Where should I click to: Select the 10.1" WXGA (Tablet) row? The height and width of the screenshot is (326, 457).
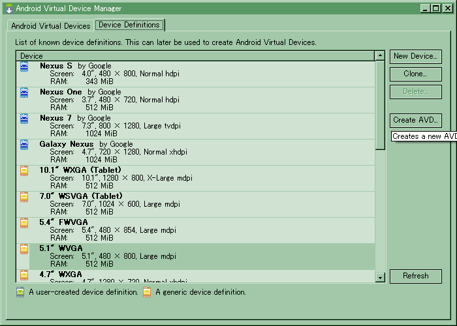point(195,178)
